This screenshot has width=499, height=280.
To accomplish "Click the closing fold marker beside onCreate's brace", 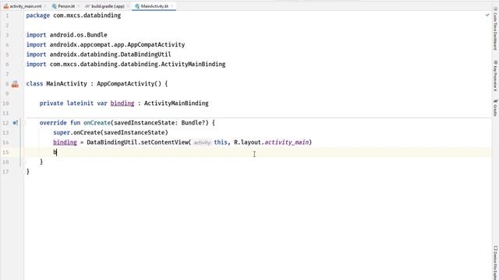I will click(x=23, y=162).
